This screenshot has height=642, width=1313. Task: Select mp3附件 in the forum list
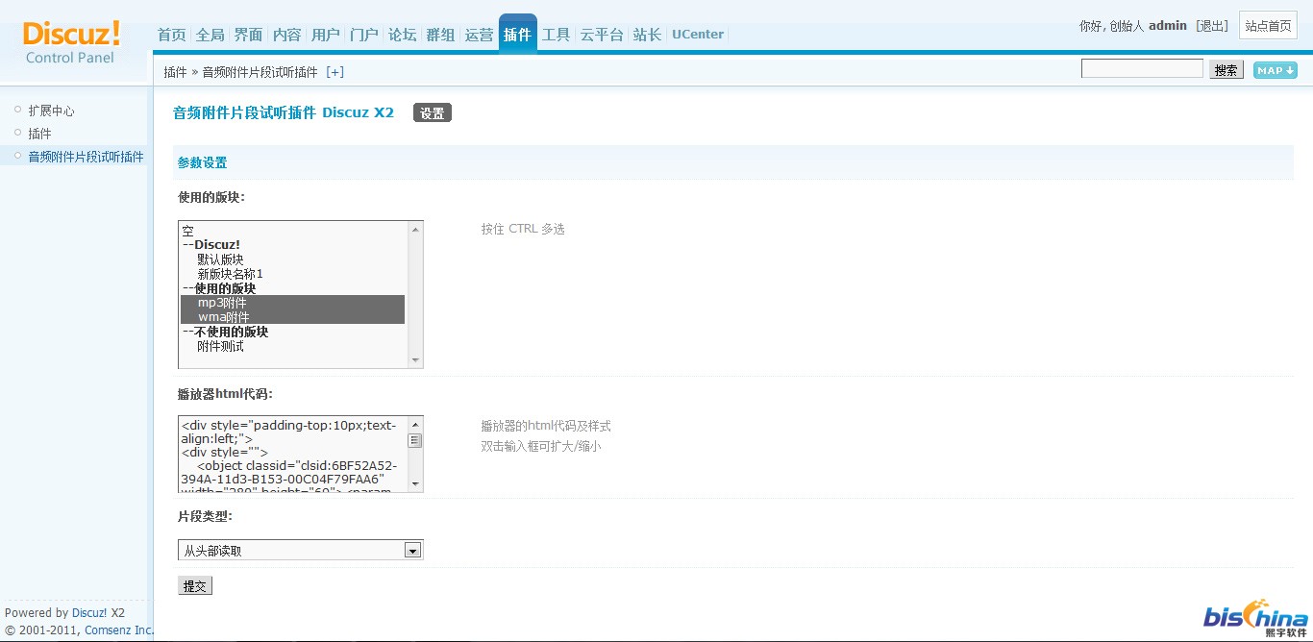tap(293, 303)
